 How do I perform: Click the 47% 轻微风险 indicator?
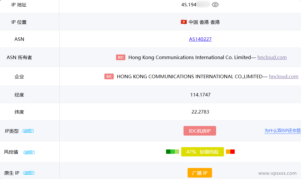click(x=202, y=151)
